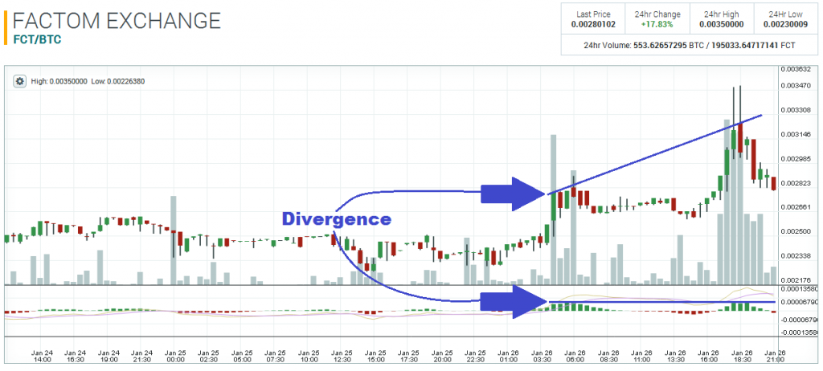The image size is (823, 371).
Task: Click price axis label 0.003470
Action: (x=795, y=85)
